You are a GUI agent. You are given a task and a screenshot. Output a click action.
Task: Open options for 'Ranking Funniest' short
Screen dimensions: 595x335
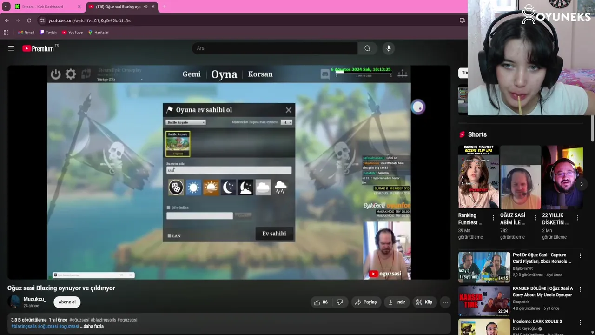493,218
